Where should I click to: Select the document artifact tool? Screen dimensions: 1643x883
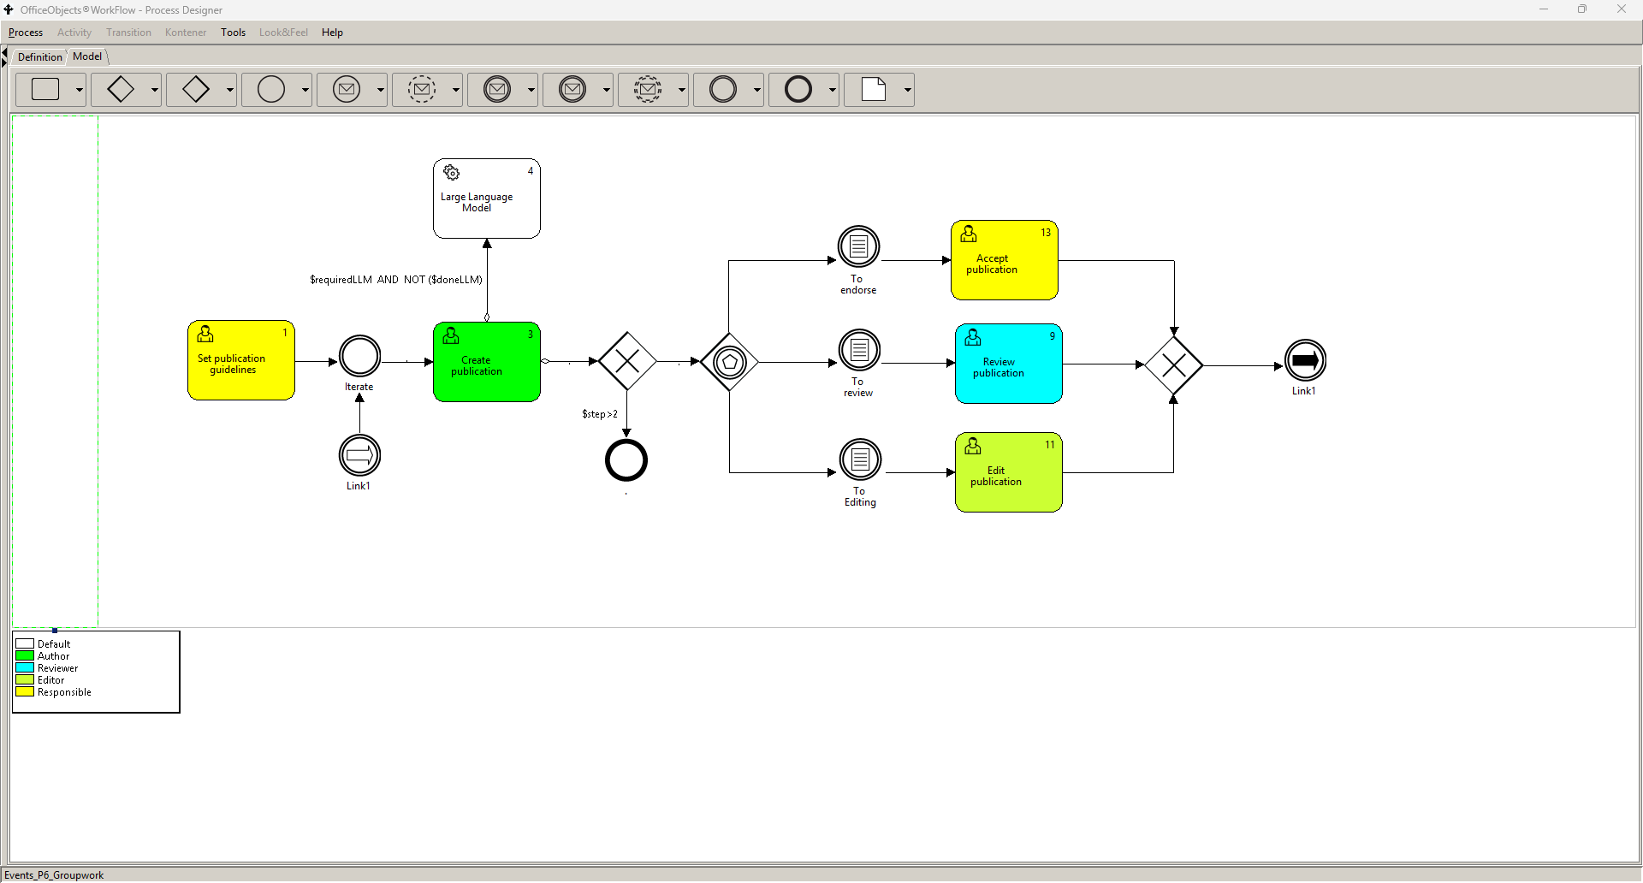[x=874, y=89]
